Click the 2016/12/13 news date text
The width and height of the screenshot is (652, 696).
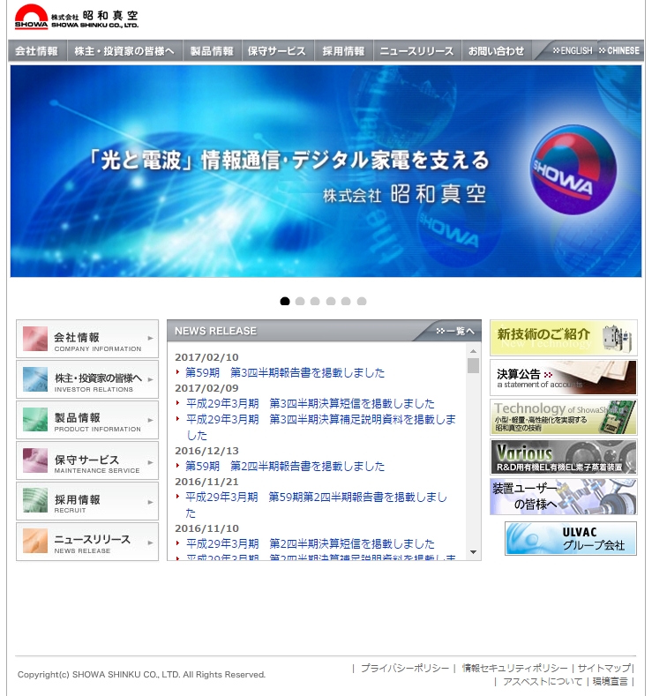pyautogui.click(x=206, y=451)
